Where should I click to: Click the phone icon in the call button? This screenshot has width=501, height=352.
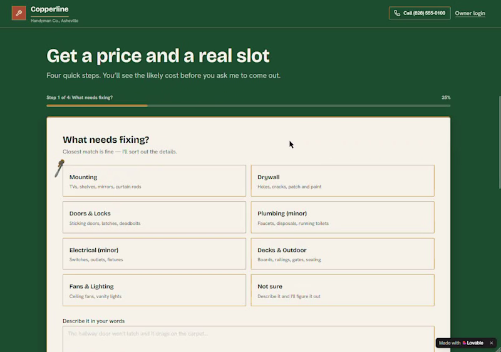tap(397, 13)
